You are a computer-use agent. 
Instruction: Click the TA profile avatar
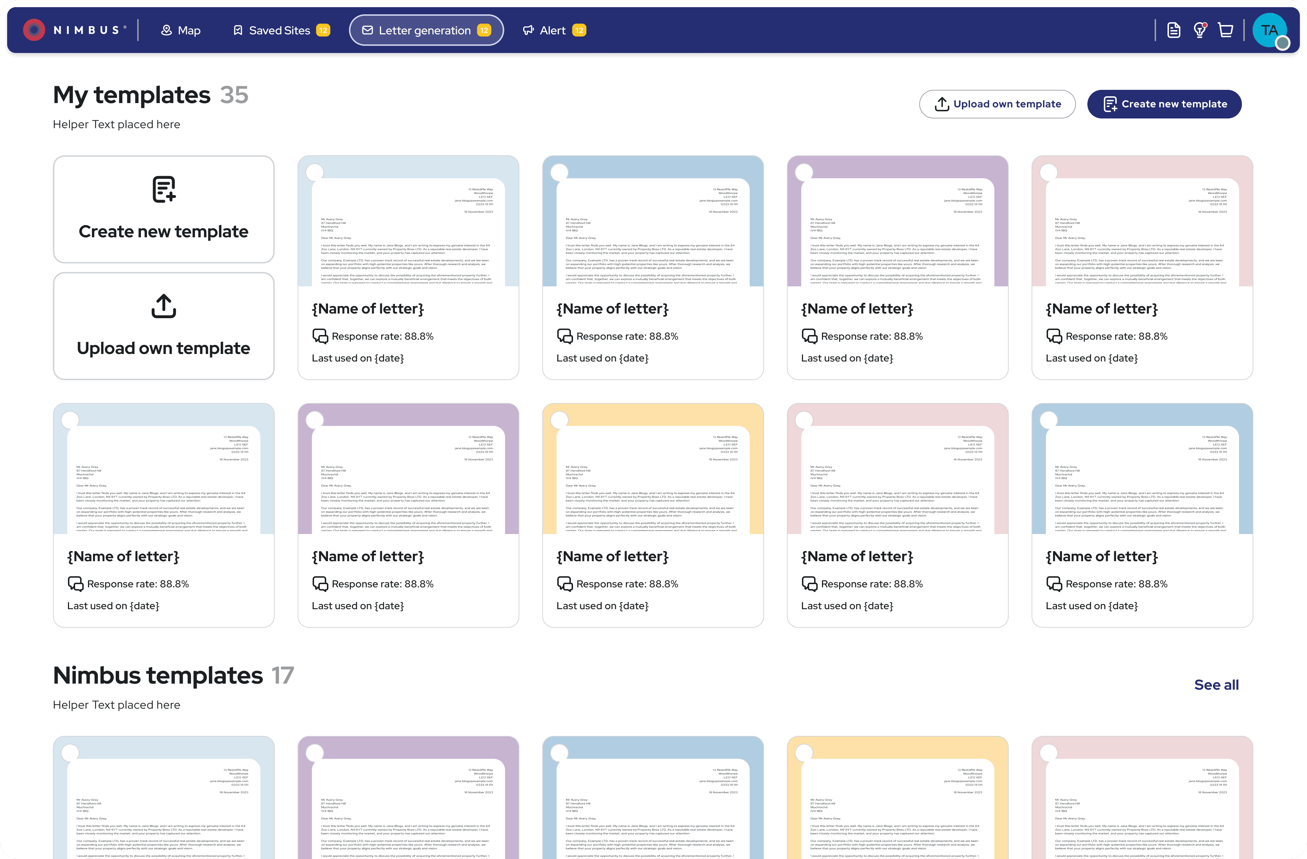click(x=1270, y=30)
